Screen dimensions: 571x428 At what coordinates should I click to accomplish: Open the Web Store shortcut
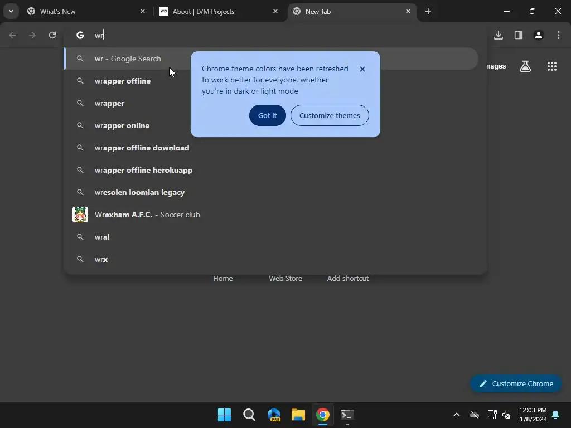(285, 279)
